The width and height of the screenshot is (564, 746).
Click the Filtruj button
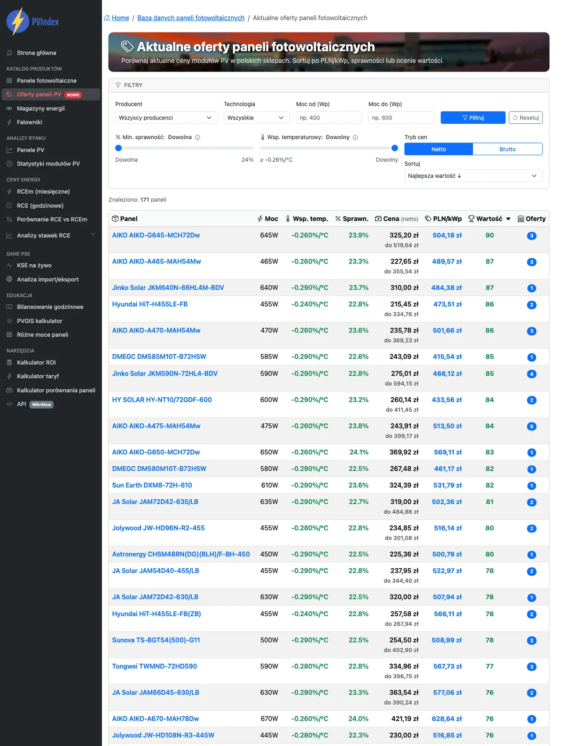pos(473,118)
